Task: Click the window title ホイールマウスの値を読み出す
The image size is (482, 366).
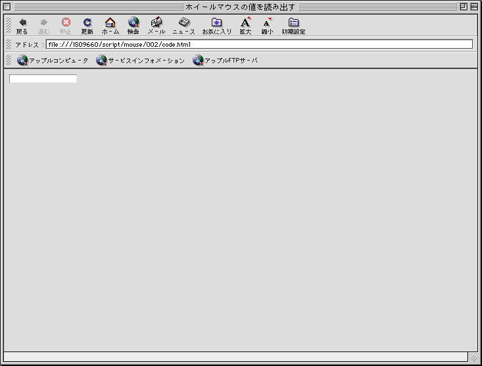Action: (x=241, y=7)
